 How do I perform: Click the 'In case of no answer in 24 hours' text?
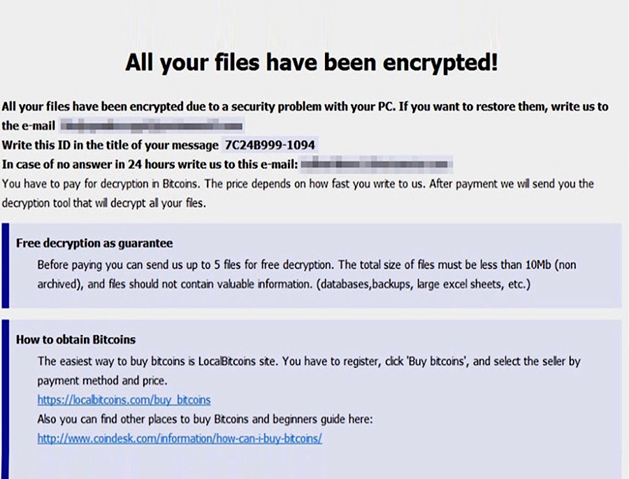click(x=150, y=164)
